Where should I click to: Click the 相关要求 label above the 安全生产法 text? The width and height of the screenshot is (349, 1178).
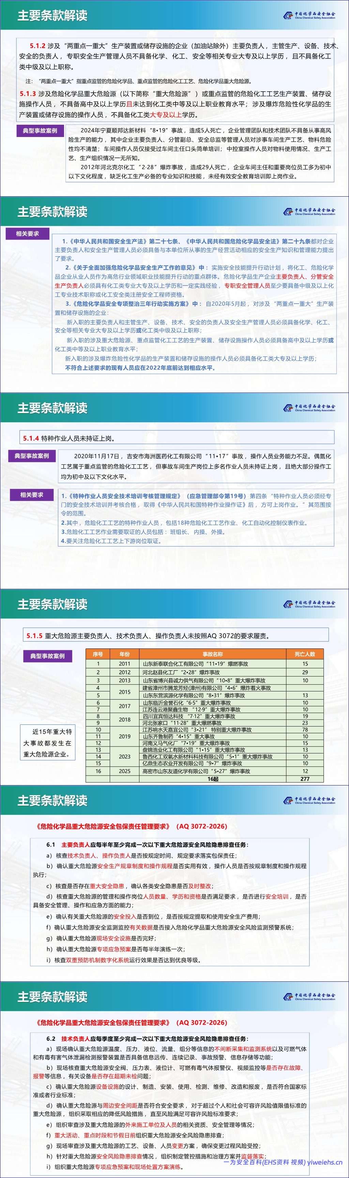click(28, 233)
